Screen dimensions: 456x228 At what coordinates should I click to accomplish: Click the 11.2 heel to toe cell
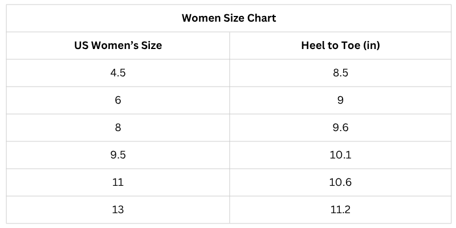click(340, 210)
